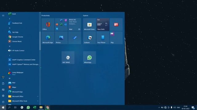This screenshot has height=110, width=197.
Task: Open the WhatsApp tile
Action: point(90,58)
